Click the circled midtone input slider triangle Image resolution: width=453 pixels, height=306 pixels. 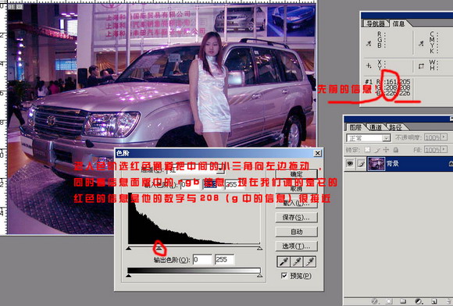159,247
